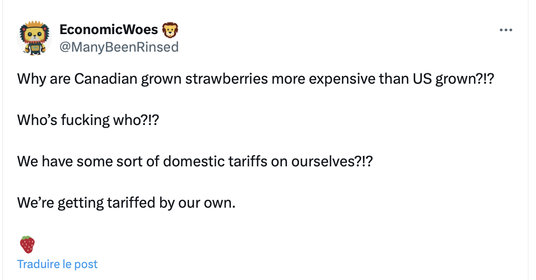Click the line starting Why are Canadian
This screenshot has width=536, height=280.
[256, 79]
